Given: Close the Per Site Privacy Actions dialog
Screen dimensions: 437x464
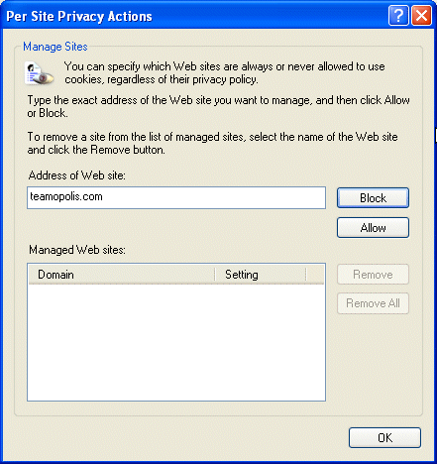Looking at the screenshot, I should (421, 15).
